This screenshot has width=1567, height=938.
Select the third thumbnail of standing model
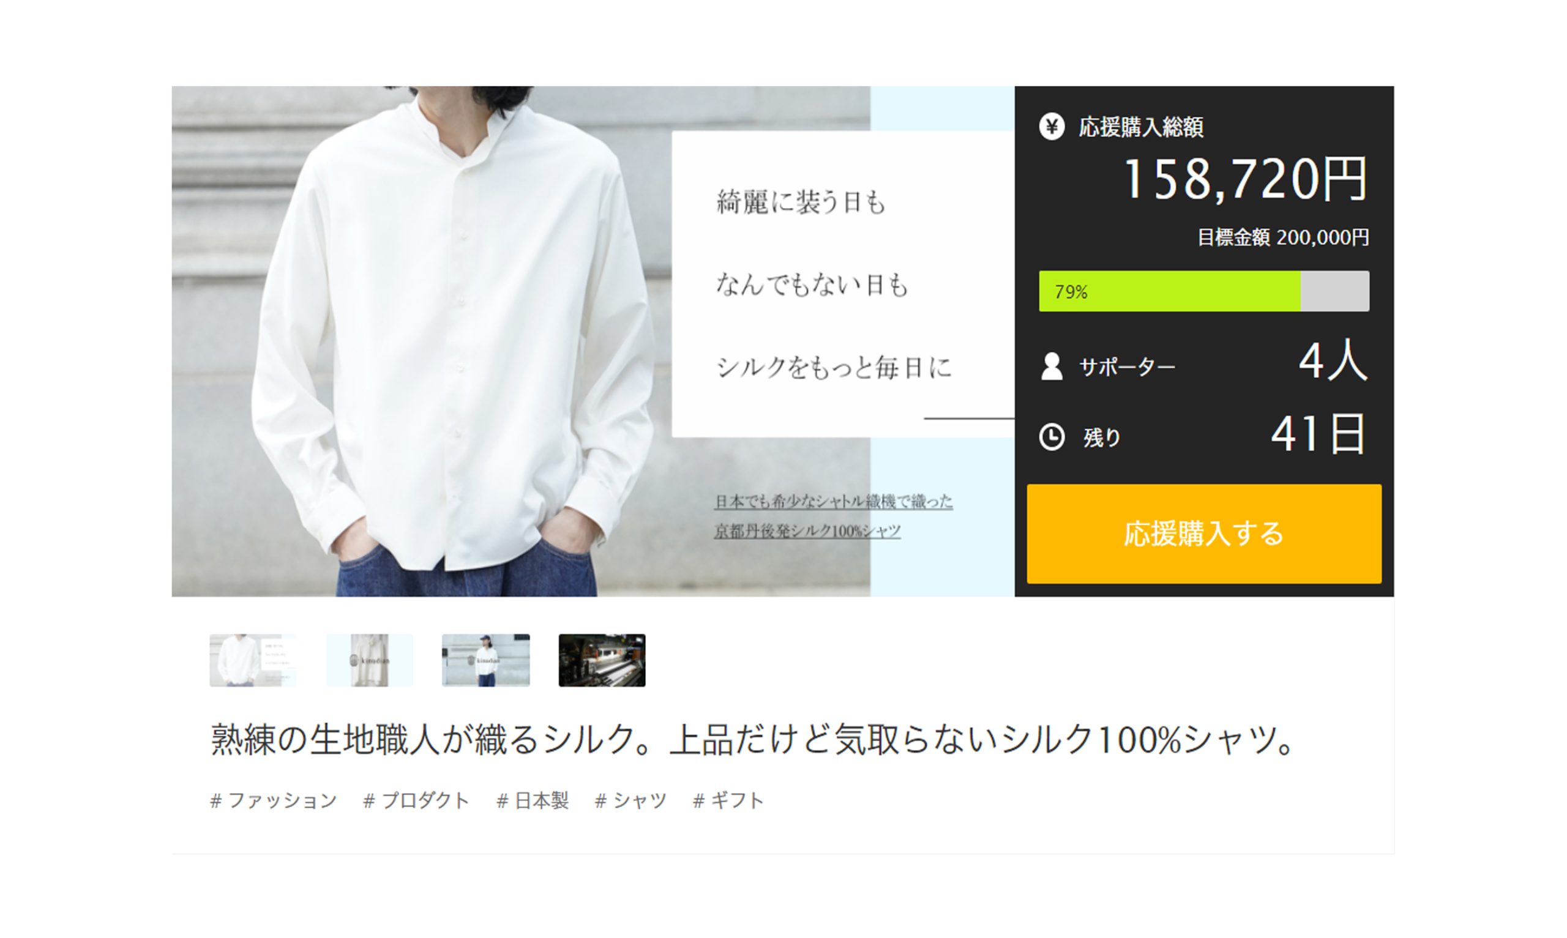click(x=485, y=660)
